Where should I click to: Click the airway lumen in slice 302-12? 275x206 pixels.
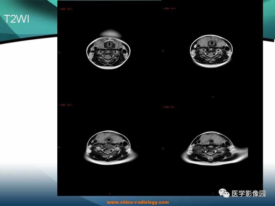110,44
